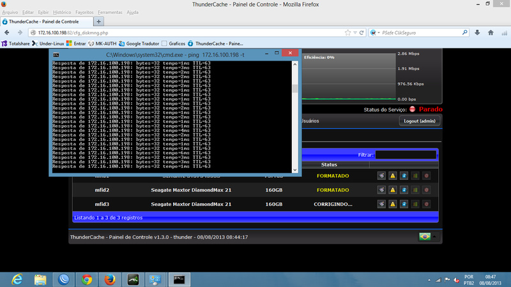511x287 pixels.
Task: Click the format disk icon in the first disk row
Action: point(381,176)
